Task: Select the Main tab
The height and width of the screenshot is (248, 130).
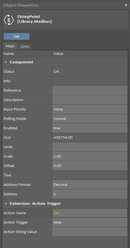Action: click(10, 46)
